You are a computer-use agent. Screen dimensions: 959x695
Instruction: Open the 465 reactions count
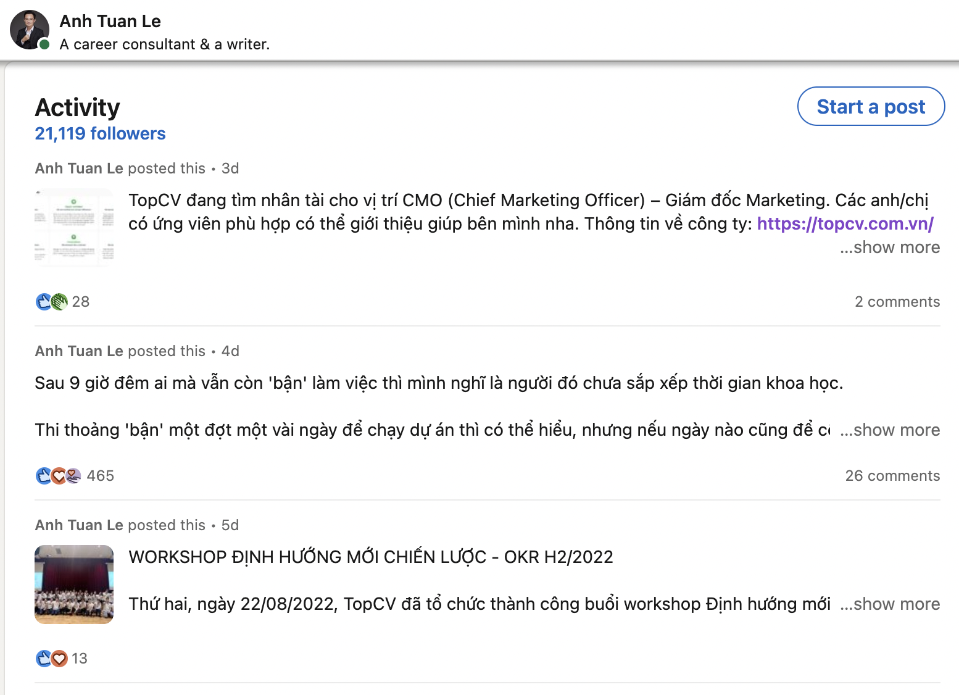point(101,476)
